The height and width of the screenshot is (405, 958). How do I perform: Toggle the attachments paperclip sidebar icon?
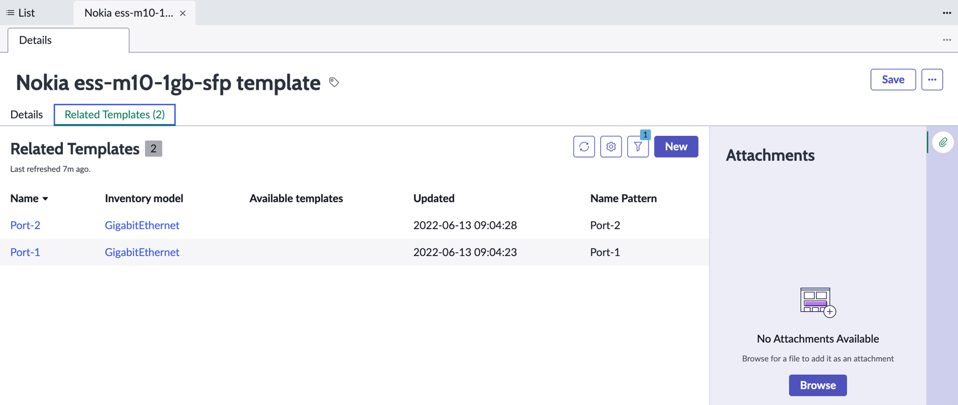(943, 142)
